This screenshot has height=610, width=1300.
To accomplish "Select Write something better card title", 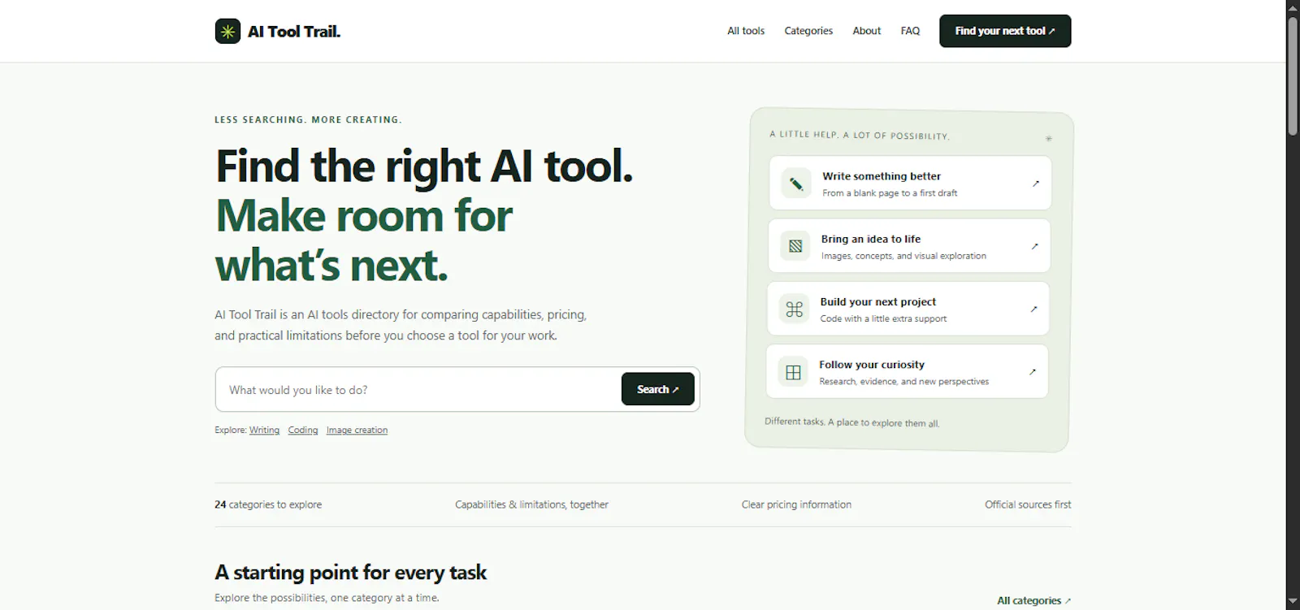I will point(882,176).
